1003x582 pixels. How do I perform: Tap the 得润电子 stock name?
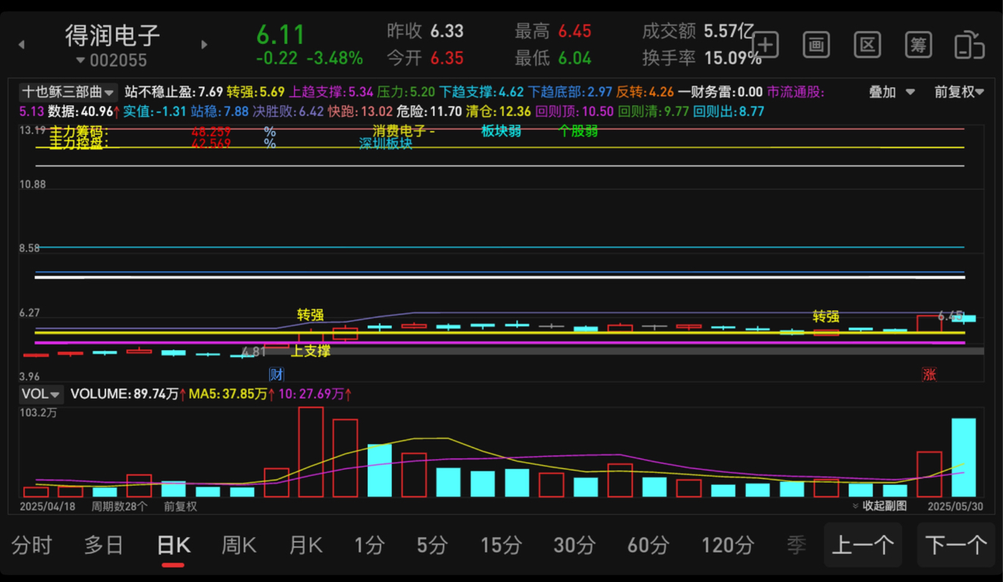112,35
